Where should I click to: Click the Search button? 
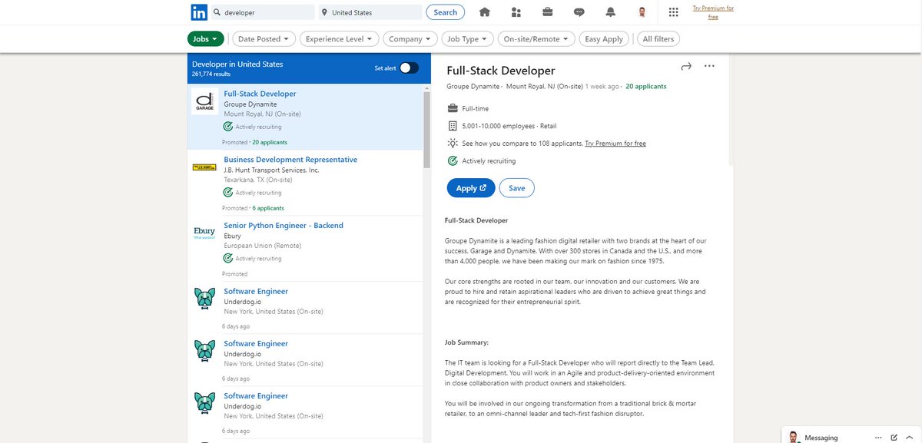pos(446,12)
